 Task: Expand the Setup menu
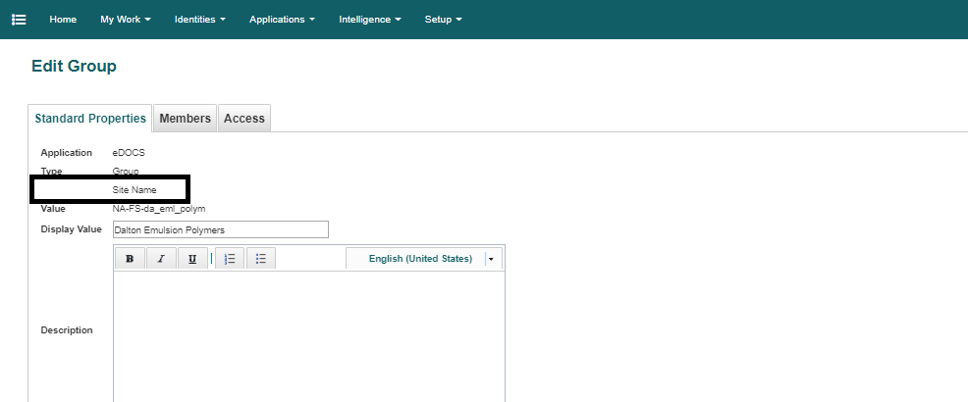pyautogui.click(x=443, y=20)
